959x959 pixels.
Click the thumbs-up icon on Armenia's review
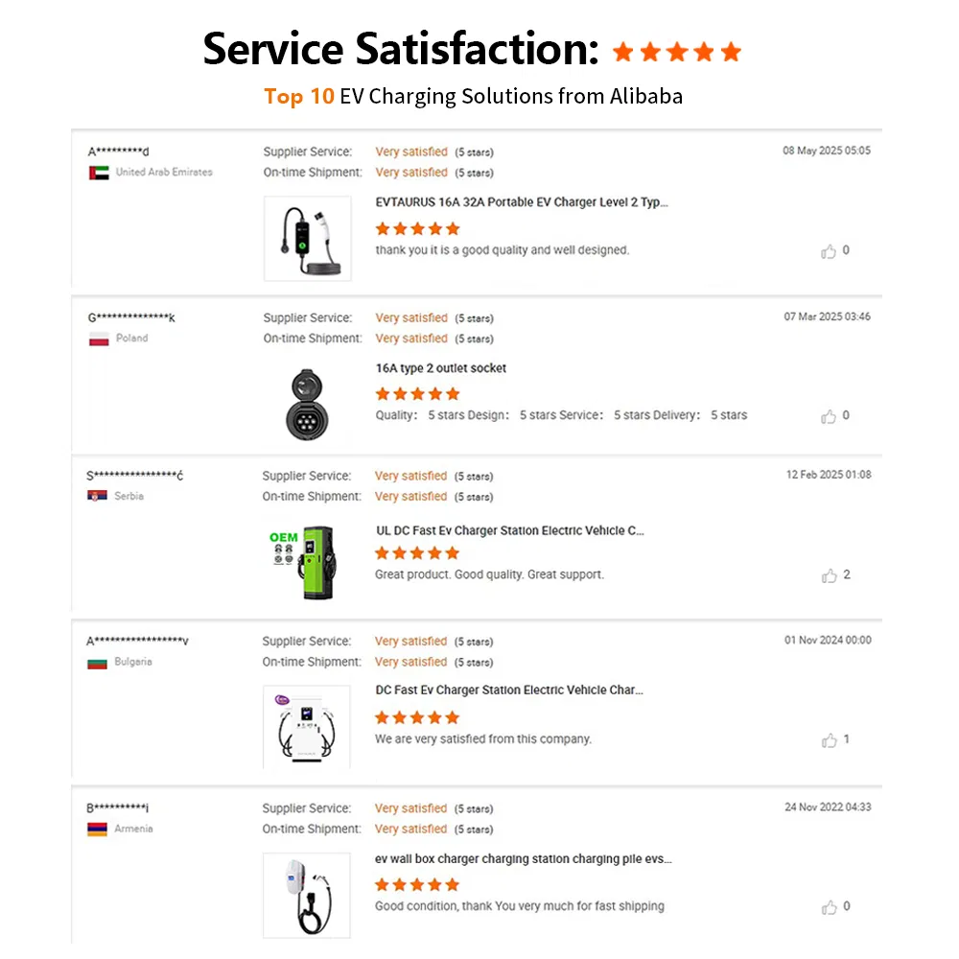click(x=830, y=906)
